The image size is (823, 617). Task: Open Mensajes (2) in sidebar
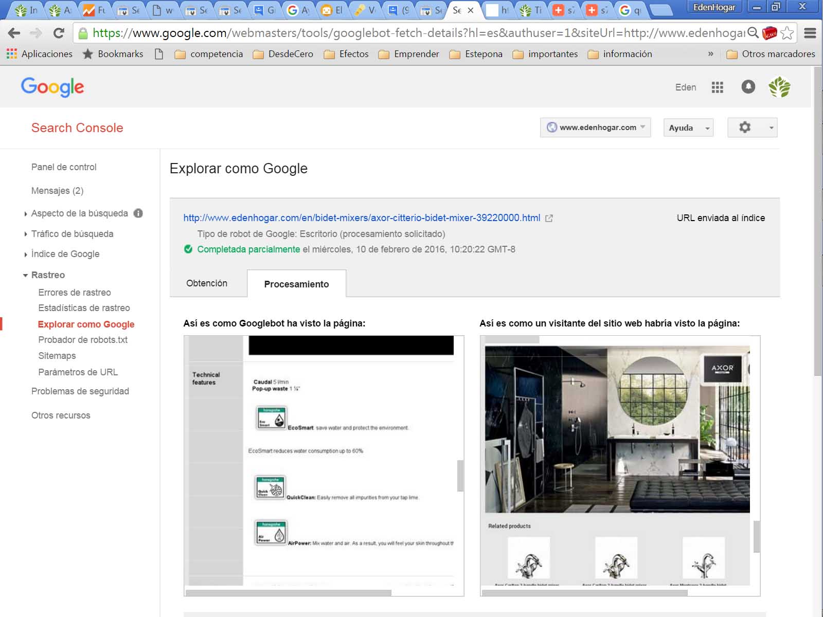pyautogui.click(x=57, y=191)
